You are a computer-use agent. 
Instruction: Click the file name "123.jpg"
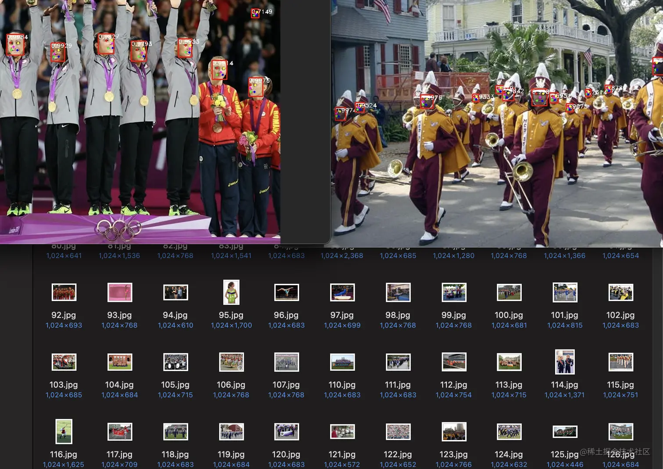[x=454, y=455]
